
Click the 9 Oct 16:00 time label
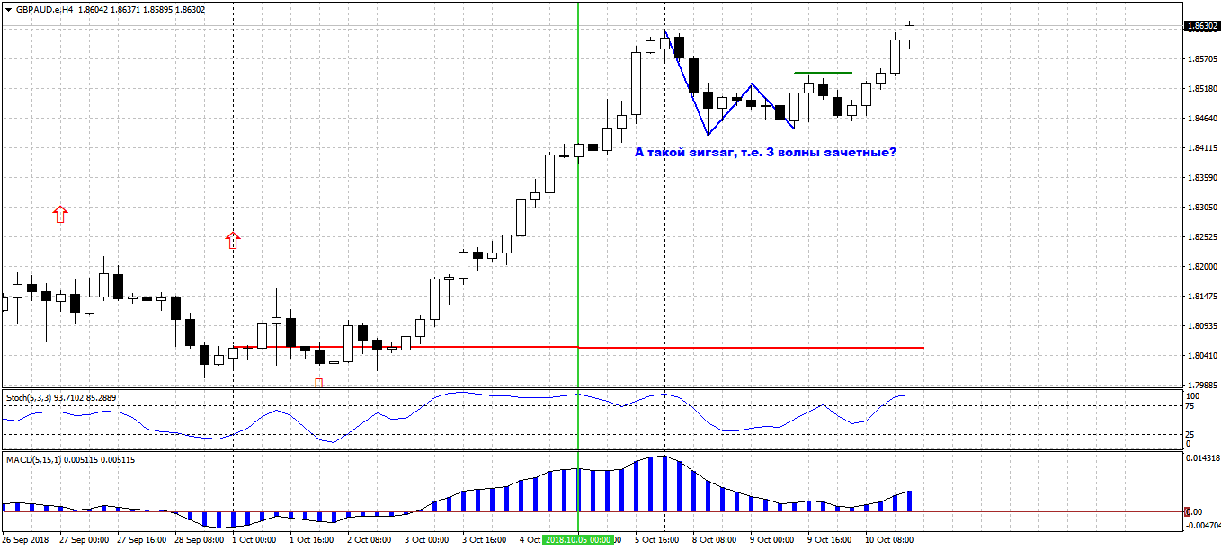click(829, 540)
